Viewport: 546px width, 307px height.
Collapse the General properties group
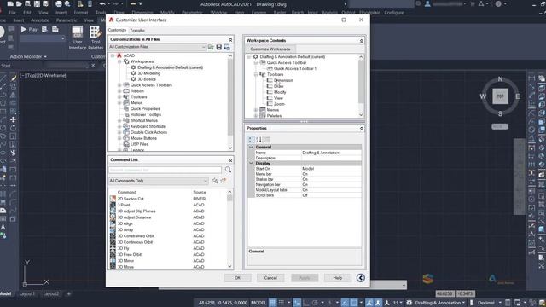point(251,147)
